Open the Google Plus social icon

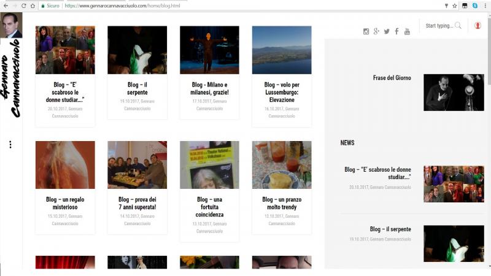point(376,31)
